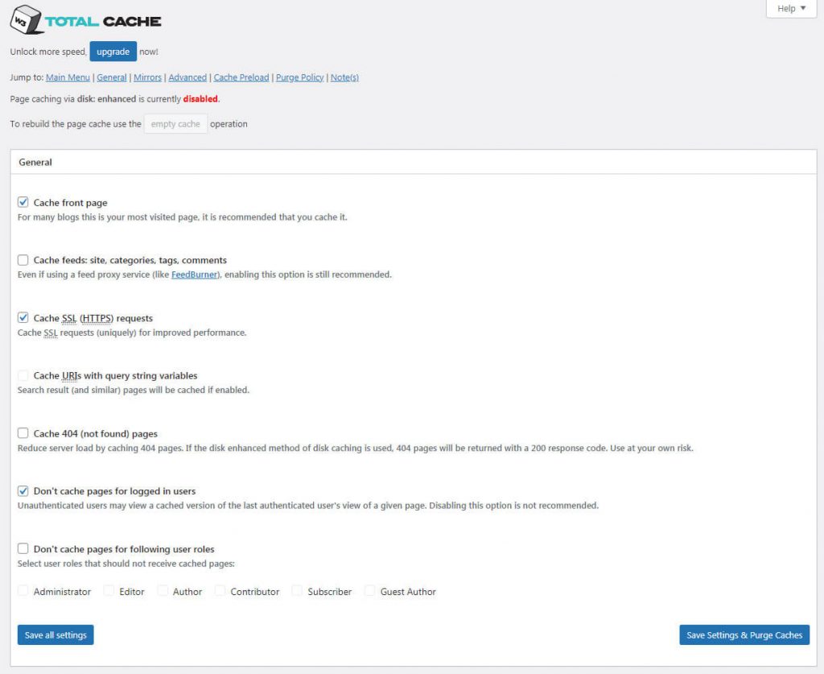Screen dimensions: 824x674
Task: Open the Advanced jump link
Action: point(187,77)
